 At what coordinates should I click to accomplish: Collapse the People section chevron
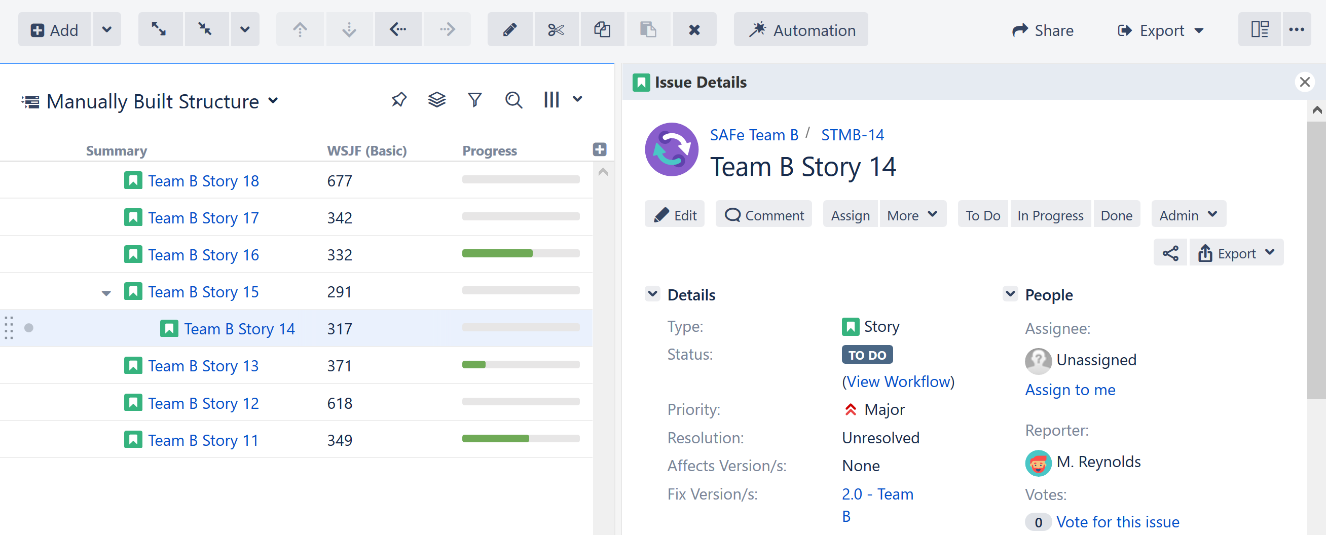coord(1010,294)
